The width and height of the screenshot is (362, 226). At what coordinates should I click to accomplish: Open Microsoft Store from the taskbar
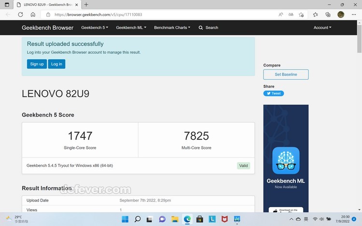point(200,219)
